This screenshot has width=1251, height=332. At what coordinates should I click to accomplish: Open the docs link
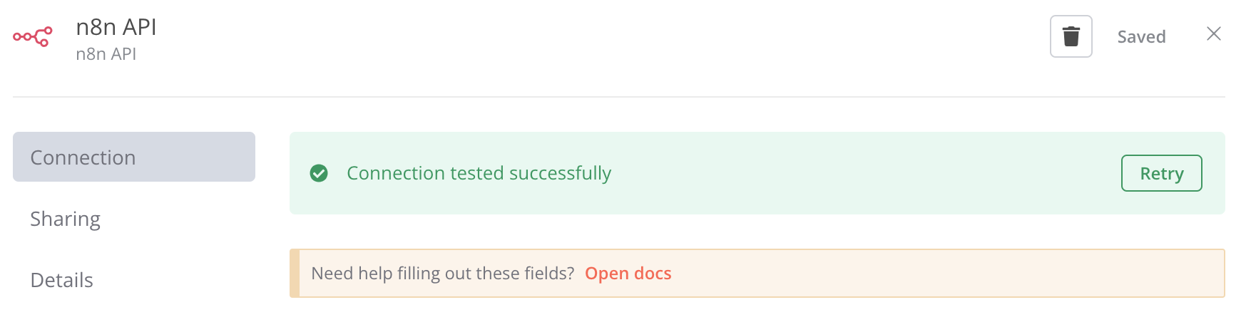[628, 274]
